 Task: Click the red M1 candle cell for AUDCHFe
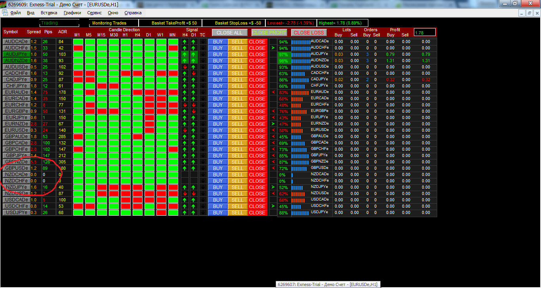coord(78,48)
